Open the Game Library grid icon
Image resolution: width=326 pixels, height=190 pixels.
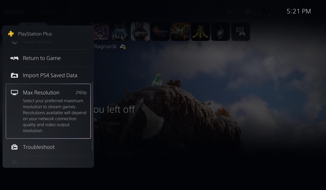pos(241,31)
